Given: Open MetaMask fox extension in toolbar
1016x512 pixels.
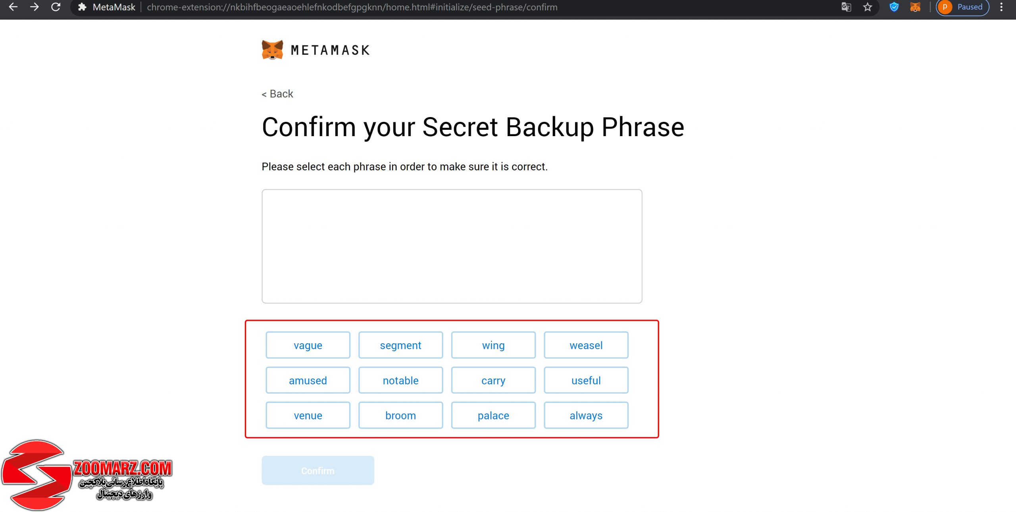Looking at the screenshot, I should tap(915, 7).
